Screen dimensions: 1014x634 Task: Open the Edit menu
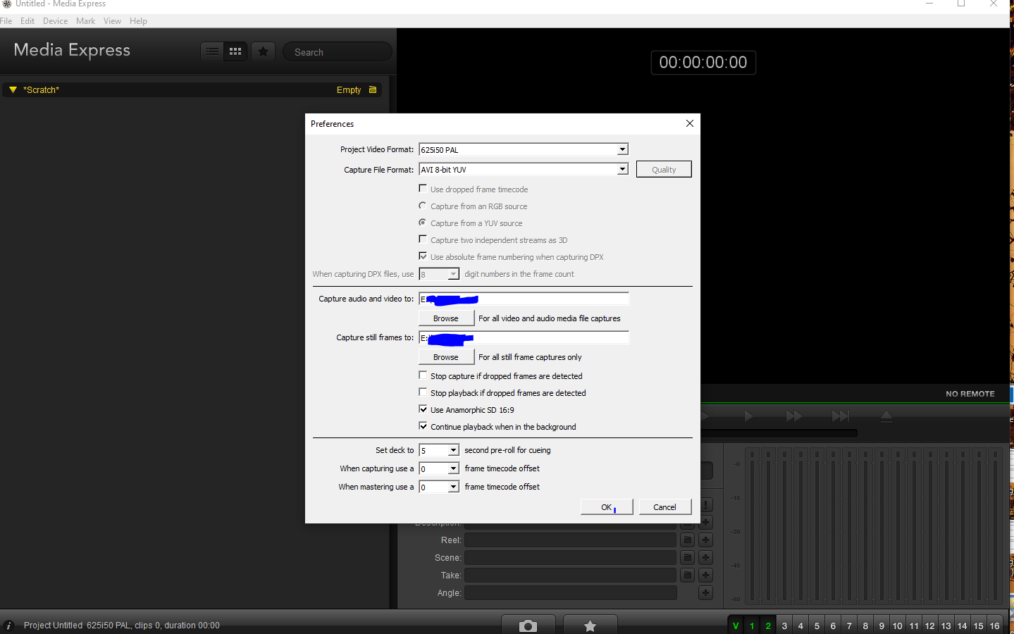click(x=27, y=21)
